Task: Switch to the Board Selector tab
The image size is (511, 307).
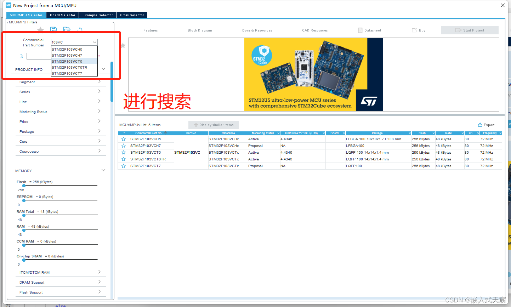Action: coord(63,15)
